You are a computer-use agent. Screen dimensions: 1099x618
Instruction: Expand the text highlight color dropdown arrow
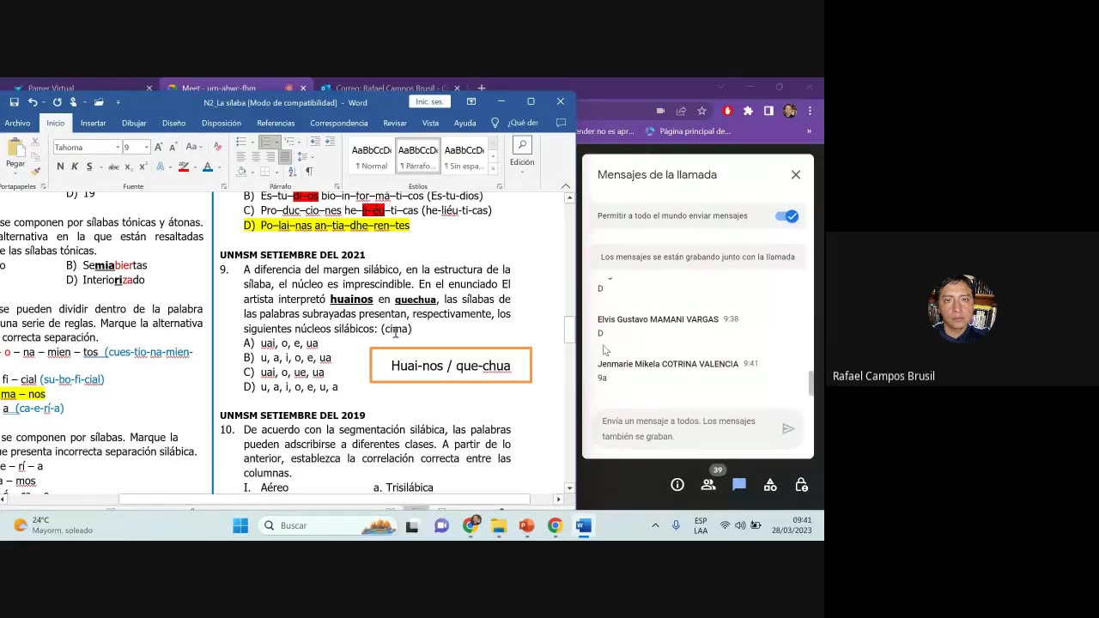point(194,167)
